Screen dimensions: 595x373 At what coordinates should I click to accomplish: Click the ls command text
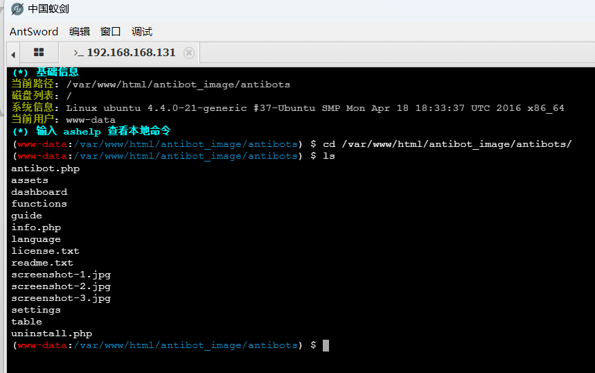point(329,156)
